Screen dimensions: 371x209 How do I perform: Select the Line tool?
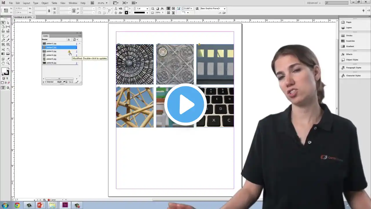(x=8, y=36)
